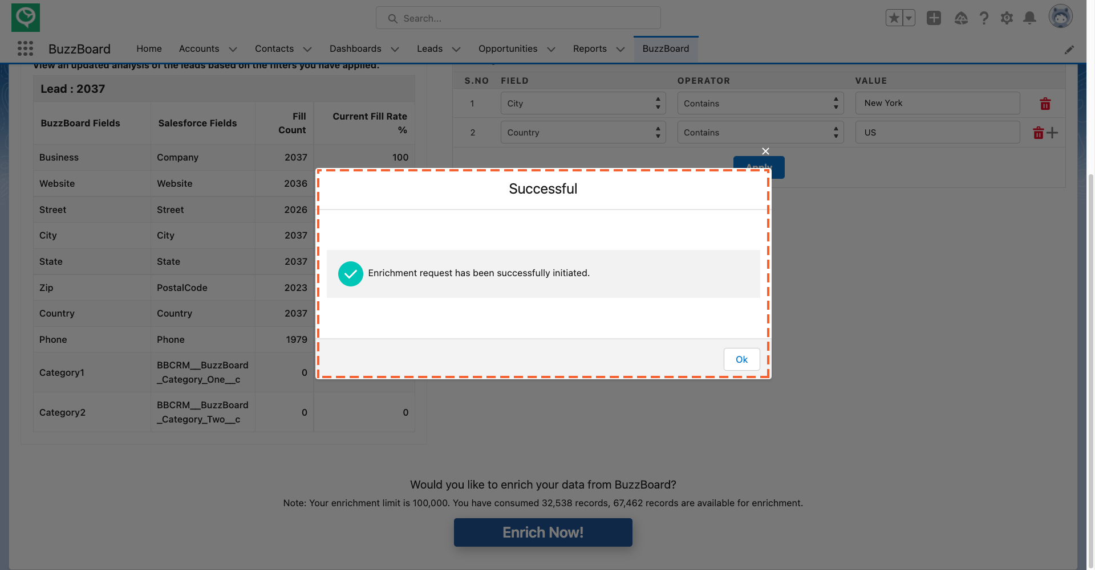This screenshot has height=570, width=1095.
Task: Open the Contacts tab
Action: 274,49
